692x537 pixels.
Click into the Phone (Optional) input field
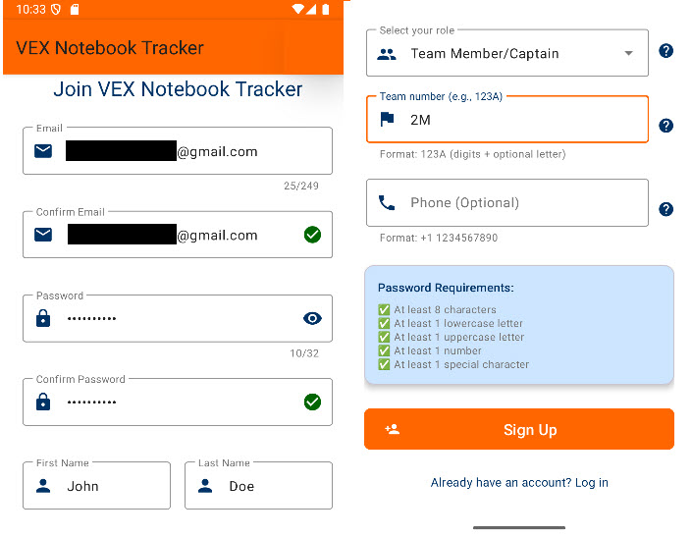coord(520,203)
